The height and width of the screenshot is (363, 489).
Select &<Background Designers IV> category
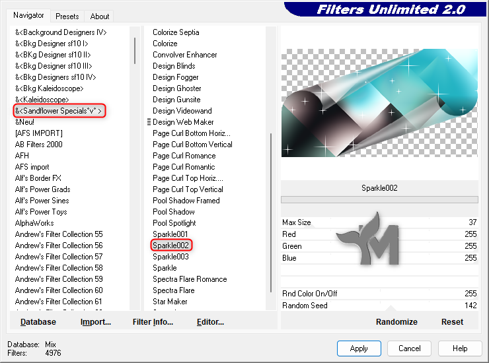click(x=61, y=32)
